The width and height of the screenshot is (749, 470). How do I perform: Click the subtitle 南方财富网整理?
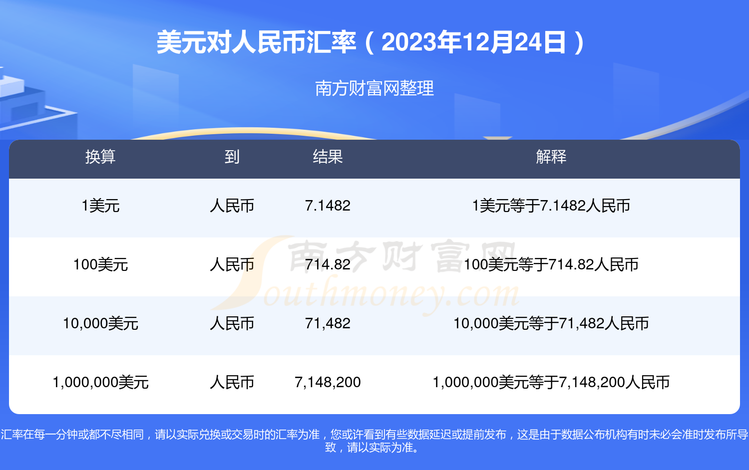(x=374, y=88)
